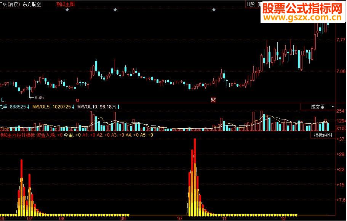The height and width of the screenshot is (221, 347).
Task: Click the +7.6 indicator axis label
Action: (x=341, y=200)
